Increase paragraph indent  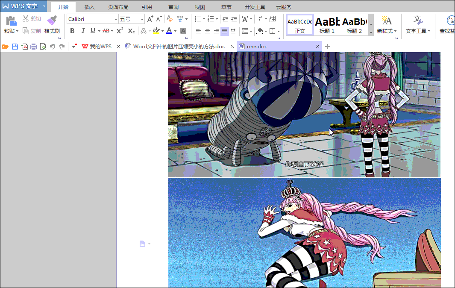point(234,19)
